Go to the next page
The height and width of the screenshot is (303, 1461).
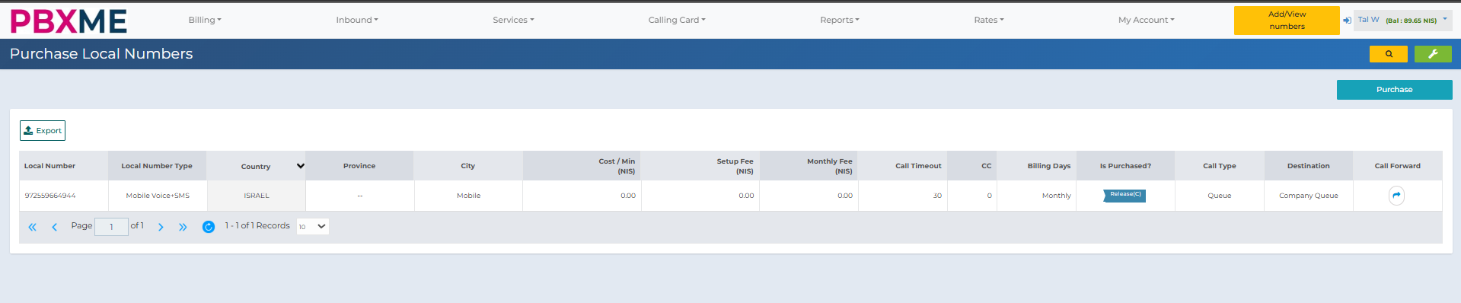click(x=161, y=227)
